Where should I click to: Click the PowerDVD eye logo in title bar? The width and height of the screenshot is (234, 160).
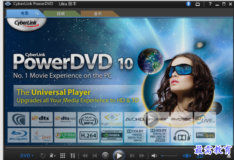click(x=8, y=4)
